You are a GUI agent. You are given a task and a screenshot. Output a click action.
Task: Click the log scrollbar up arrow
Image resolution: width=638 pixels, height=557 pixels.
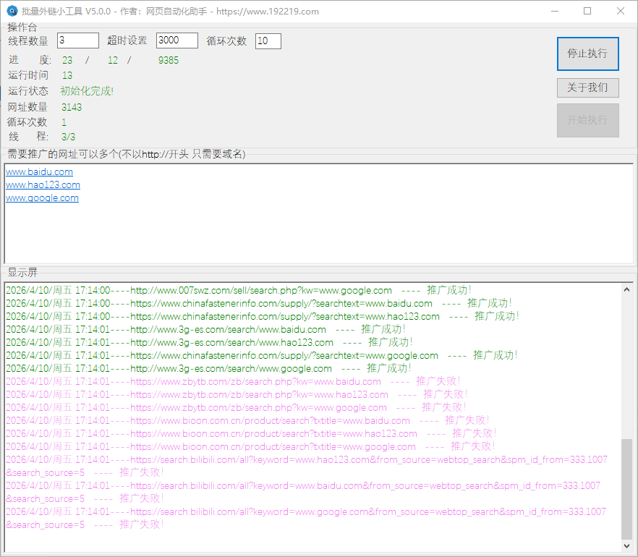(626, 289)
